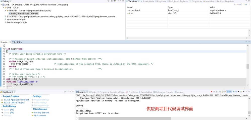This screenshot has width=251, height=120.
Task: Click Remove All Terminated Launches double-X icon
Action: pyautogui.click(x=217, y=92)
